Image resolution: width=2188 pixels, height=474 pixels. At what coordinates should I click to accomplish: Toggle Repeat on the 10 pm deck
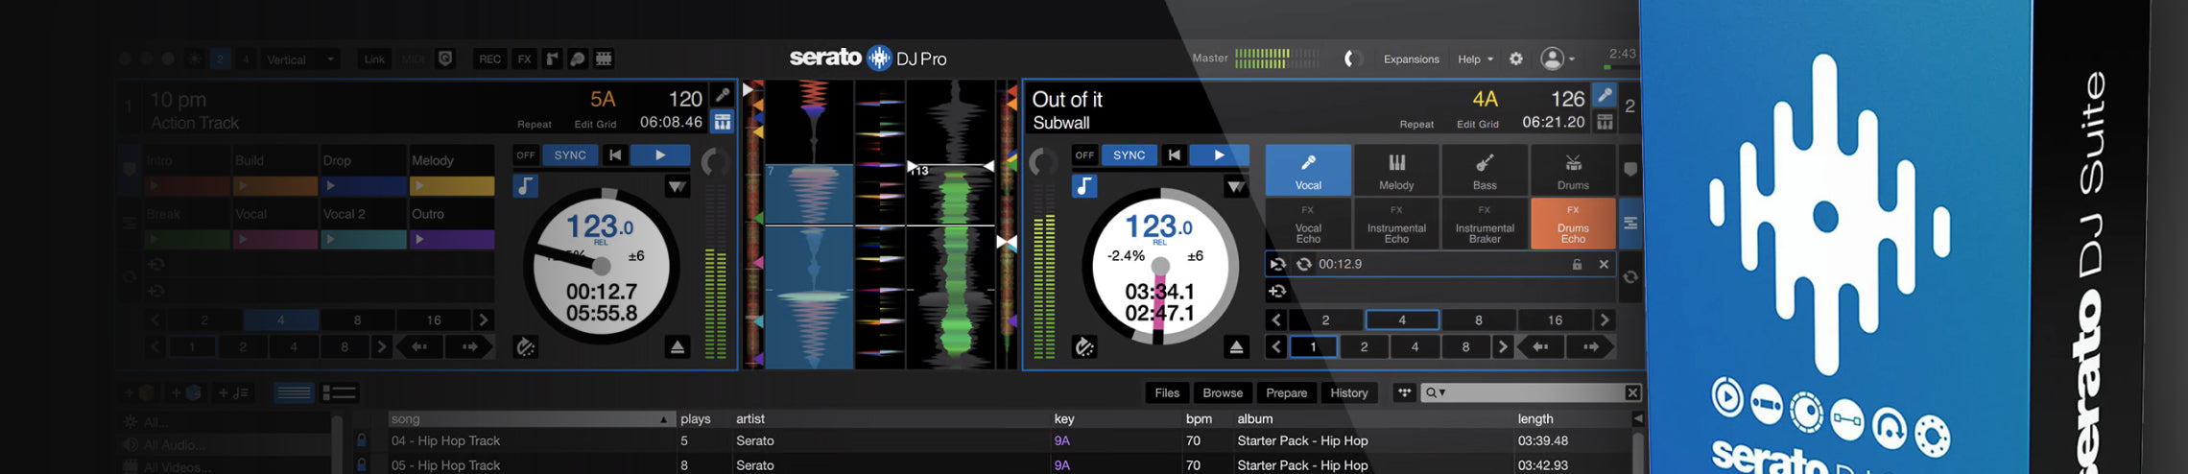coord(535,124)
